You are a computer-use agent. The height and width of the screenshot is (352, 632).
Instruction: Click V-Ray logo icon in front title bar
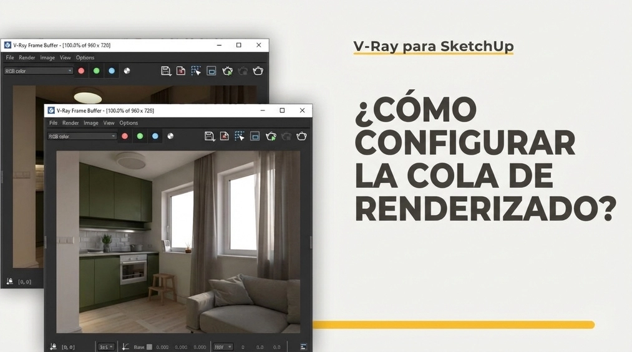51,110
